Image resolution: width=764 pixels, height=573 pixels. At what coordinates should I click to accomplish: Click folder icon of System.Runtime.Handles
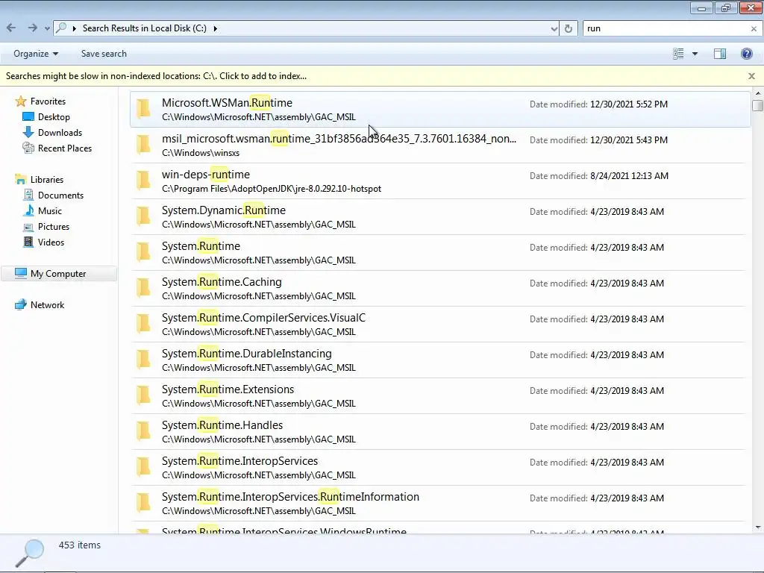[x=143, y=432]
